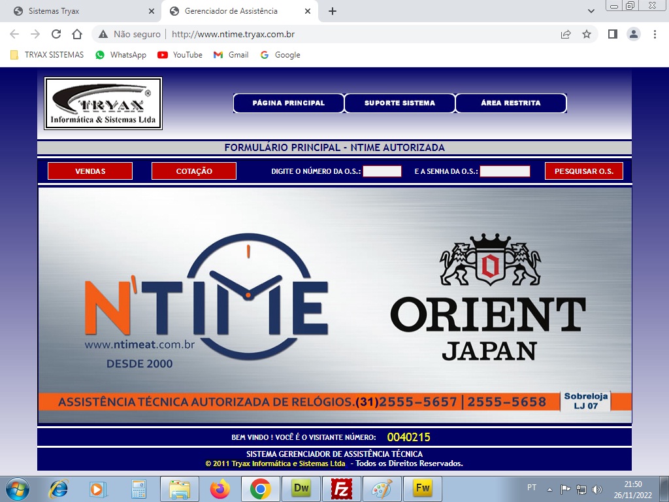Expand the tab search dropdown arrow

pyautogui.click(x=591, y=11)
